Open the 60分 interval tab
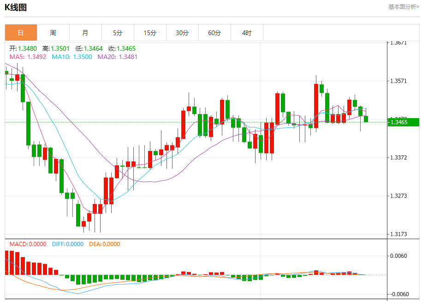 point(215,33)
